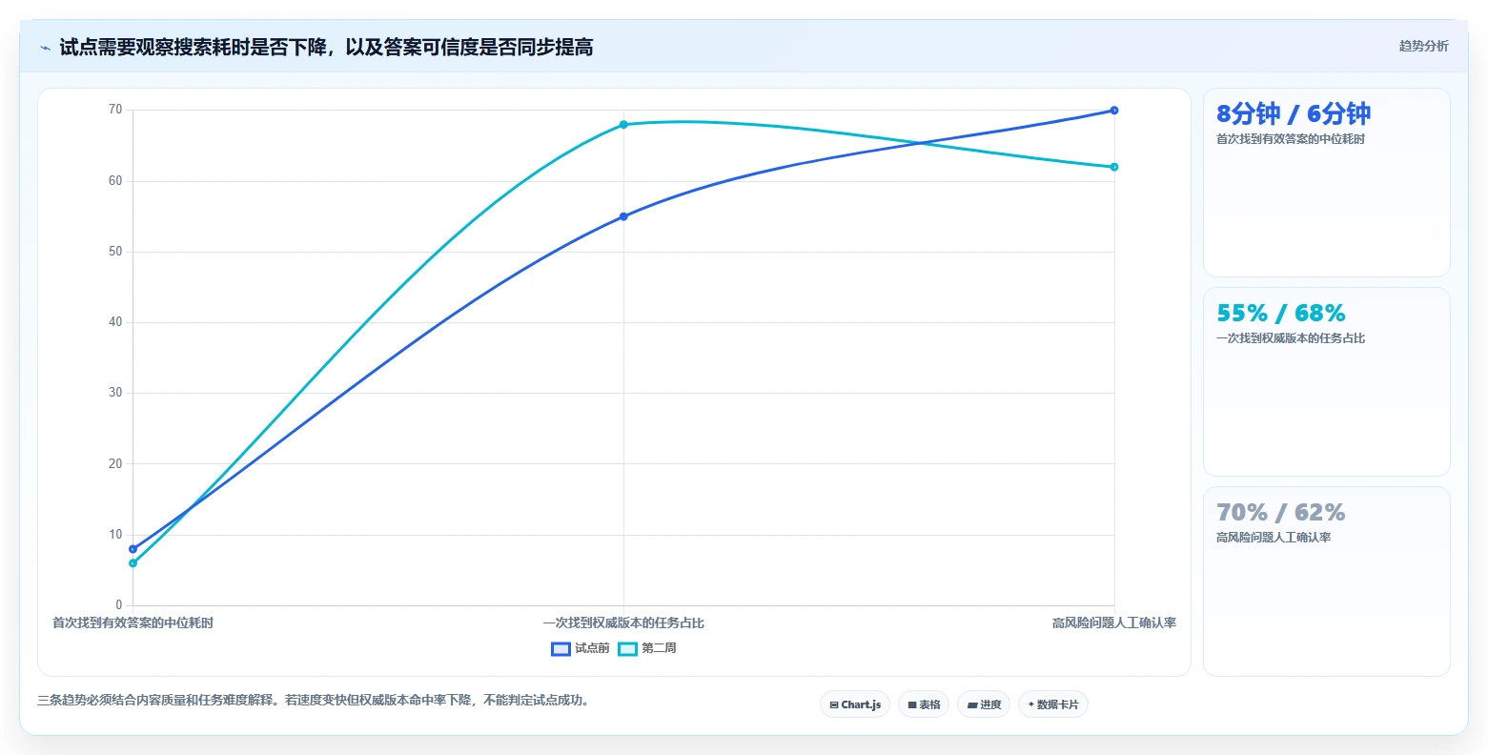This screenshot has height=755, width=1488.
Task: Switch to the 进度 view pill
Action: pos(984,704)
